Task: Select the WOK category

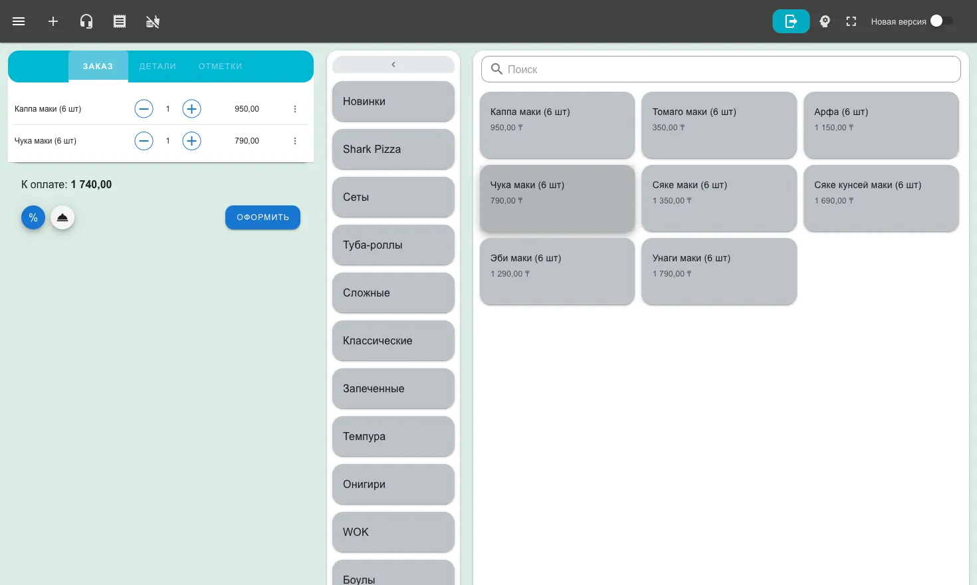Action: [x=393, y=532]
